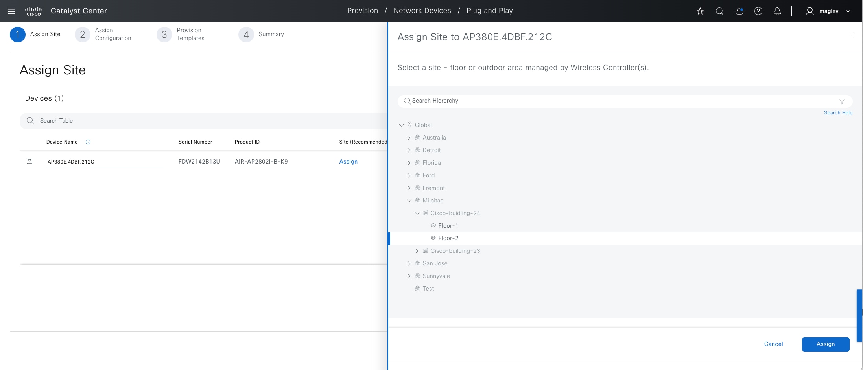This screenshot has width=863, height=370.
Task: Click serial number FDW2142B13U
Action: [x=199, y=162]
